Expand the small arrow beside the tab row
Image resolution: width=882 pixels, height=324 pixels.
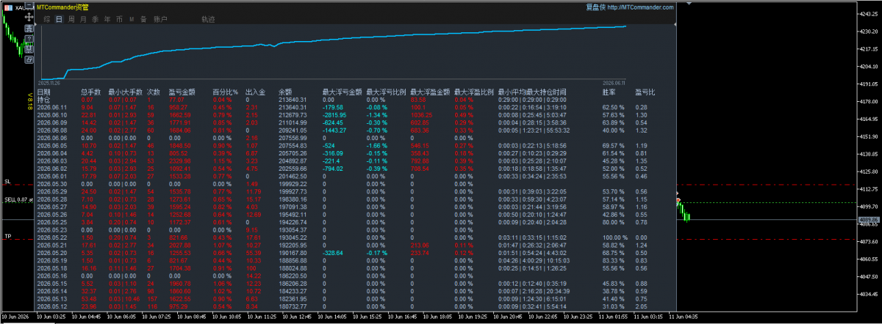pyautogui.click(x=36, y=24)
